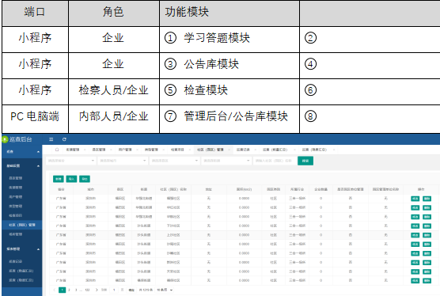Click 删除 in the 福保社区 row
Viewport: 440px width, 296px height.
(427, 281)
